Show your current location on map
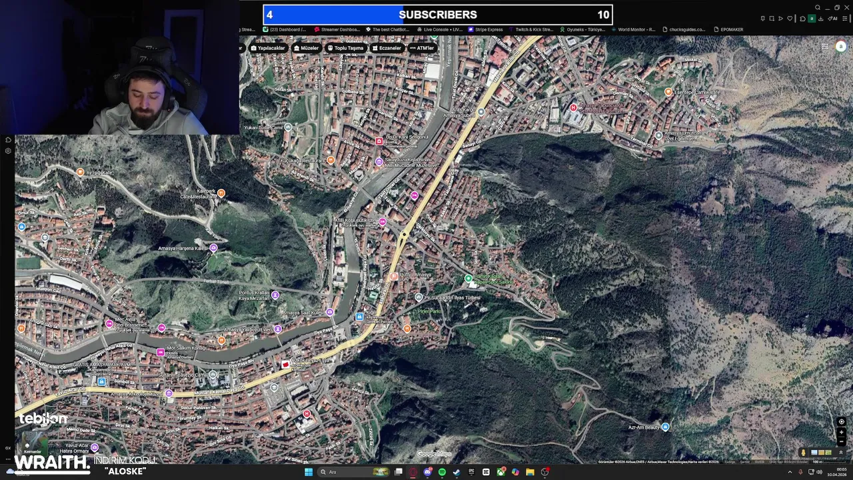The width and height of the screenshot is (853, 480). coord(842,421)
